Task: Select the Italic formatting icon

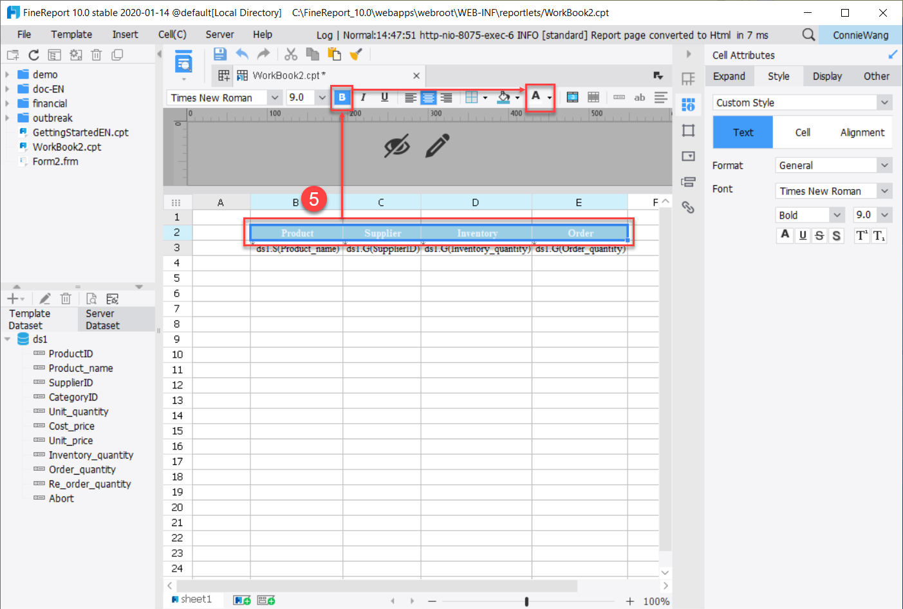Action: tap(364, 97)
